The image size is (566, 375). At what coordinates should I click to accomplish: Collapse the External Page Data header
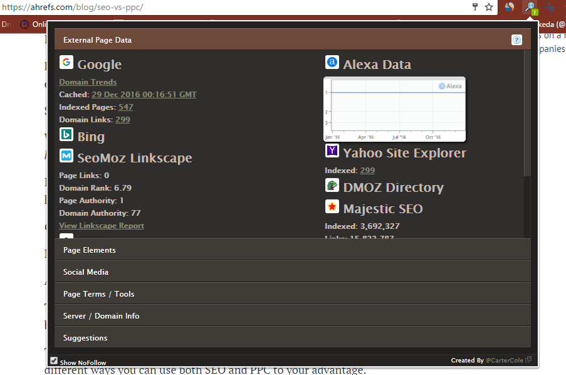pyautogui.click(x=292, y=40)
